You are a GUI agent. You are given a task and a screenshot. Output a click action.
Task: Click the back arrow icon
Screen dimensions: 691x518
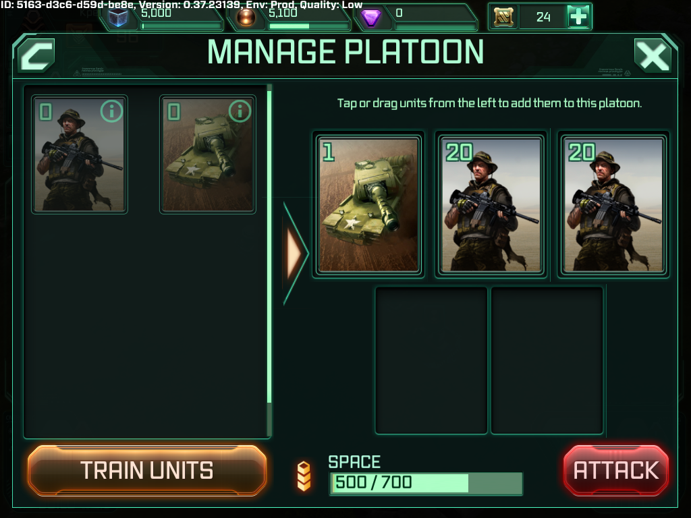click(36, 55)
